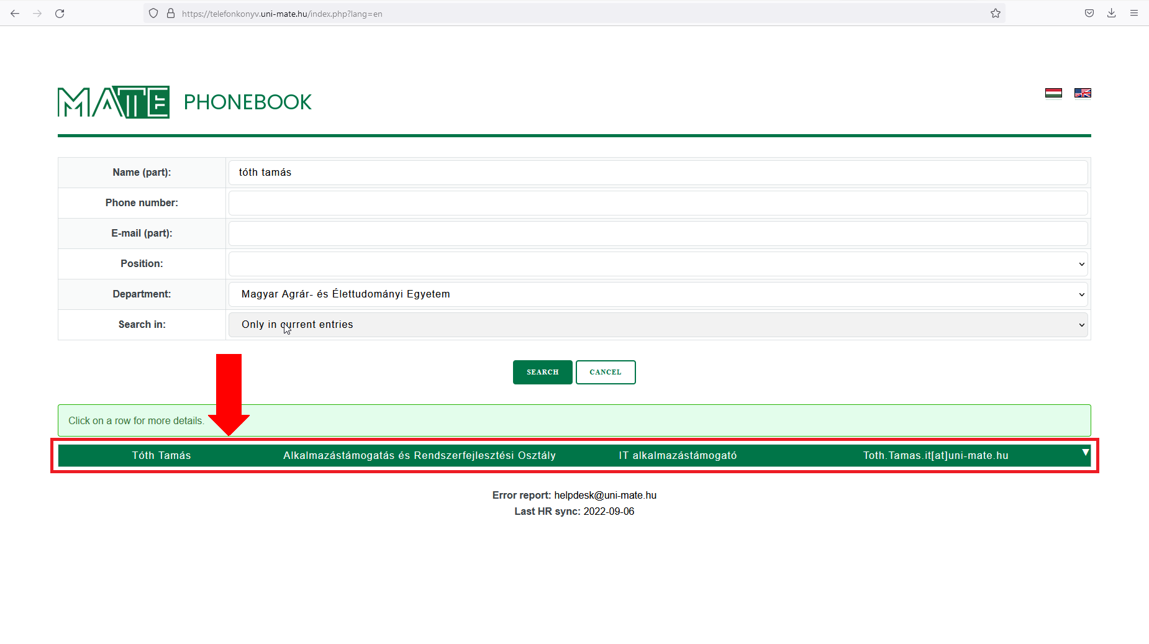Focus the E-mail (part) input field
1149x644 pixels.
pyautogui.click(x=658, y=234)
